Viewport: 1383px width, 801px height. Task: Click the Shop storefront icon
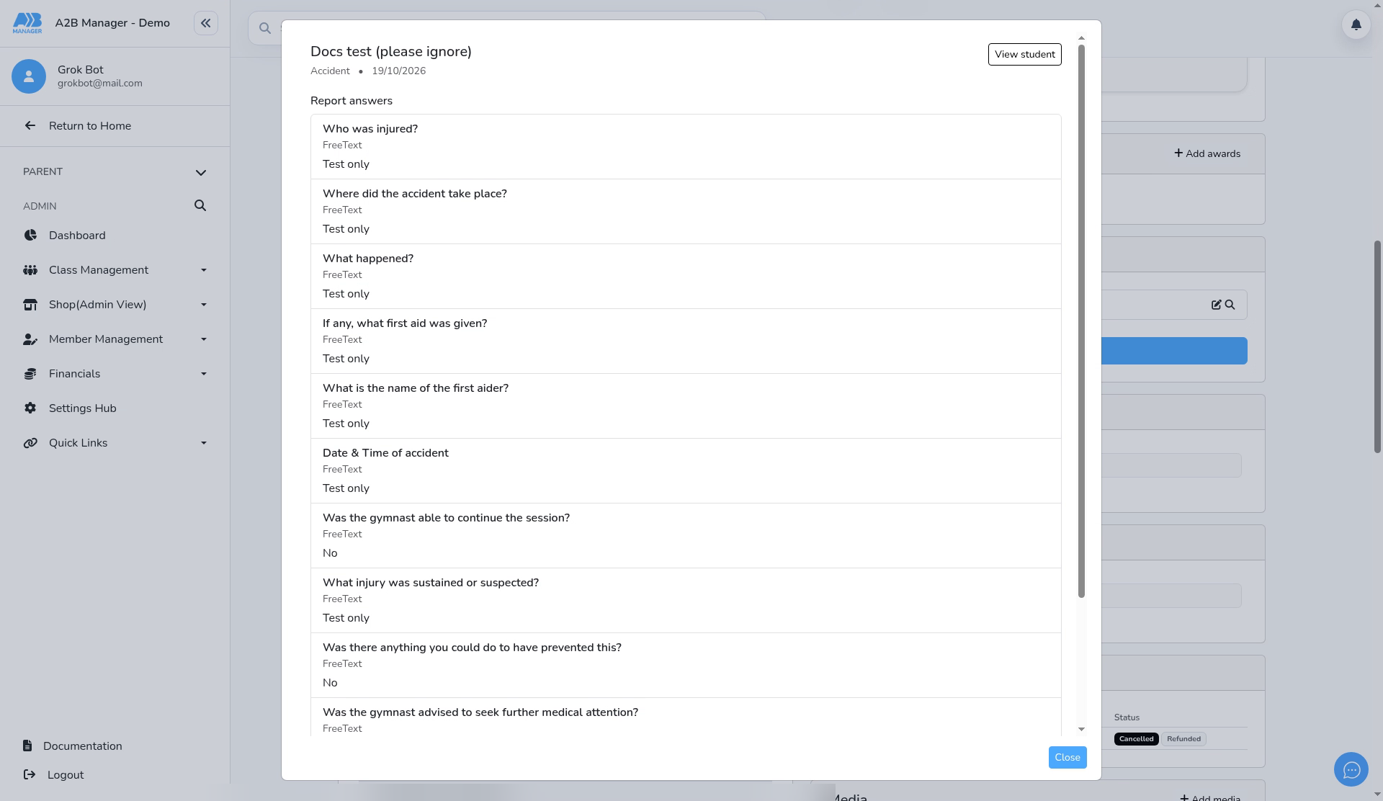tap(30, 305)
